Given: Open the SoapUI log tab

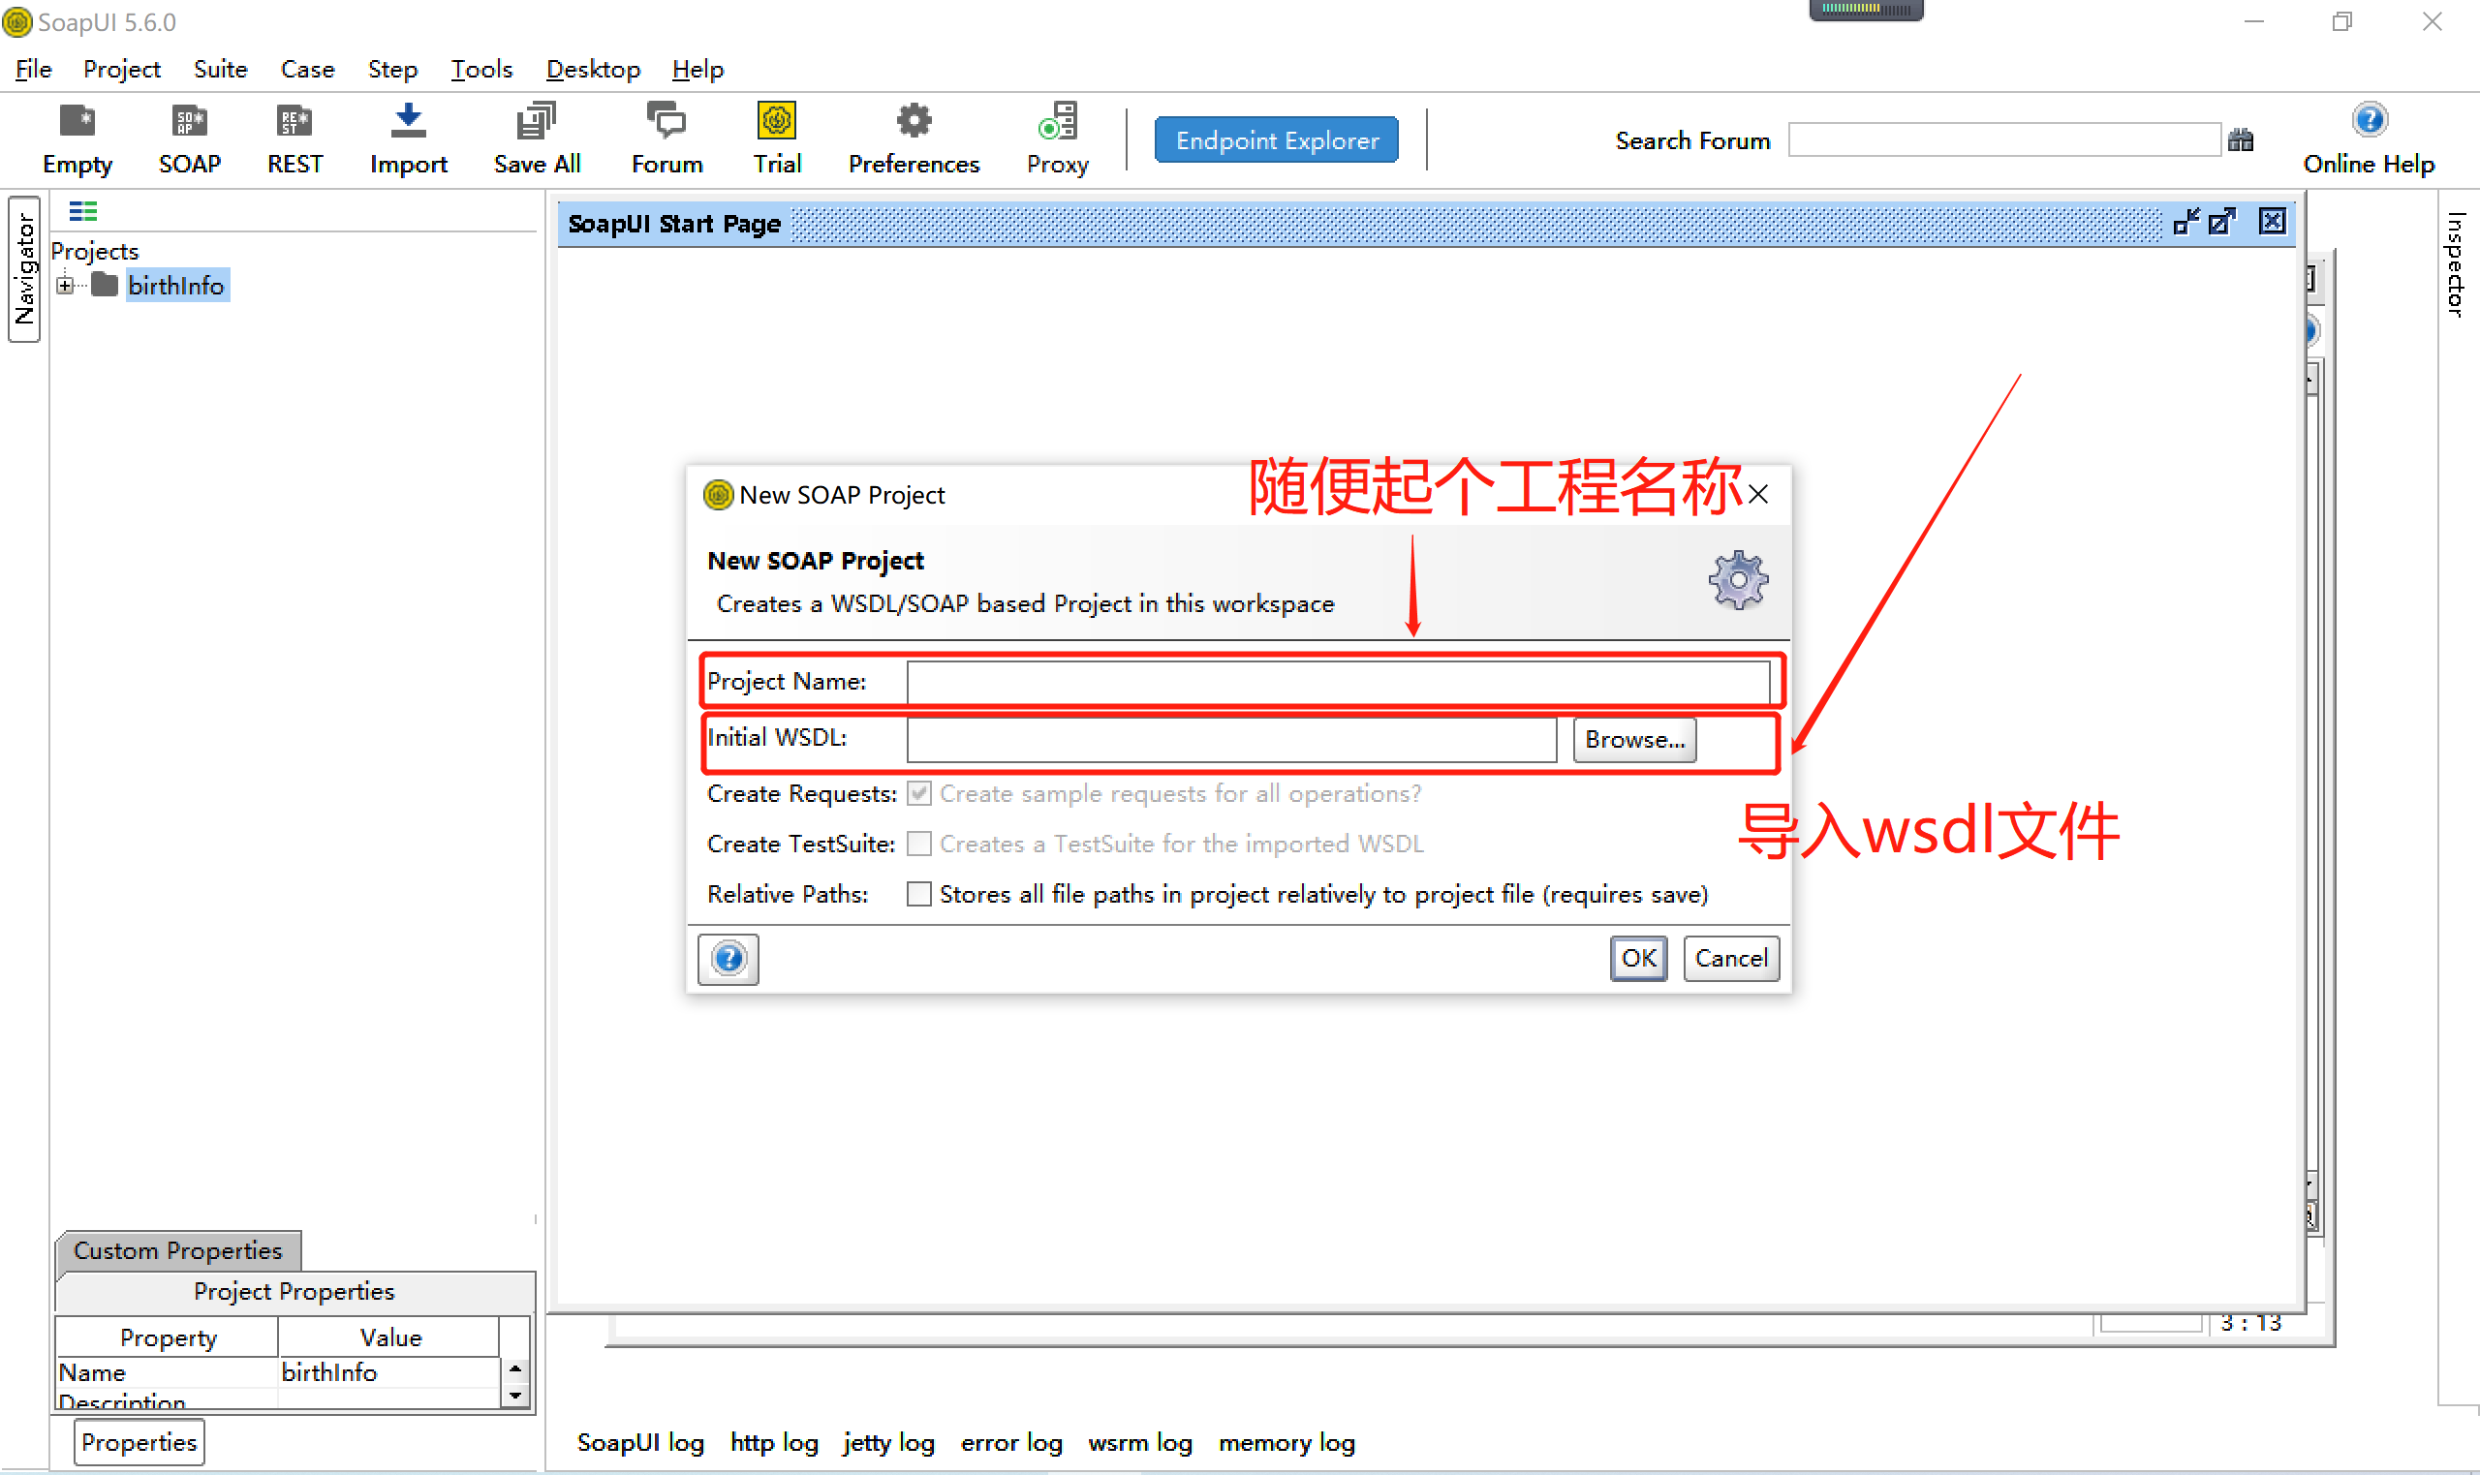Looking at the screenshot, I should coord(640,1442).
